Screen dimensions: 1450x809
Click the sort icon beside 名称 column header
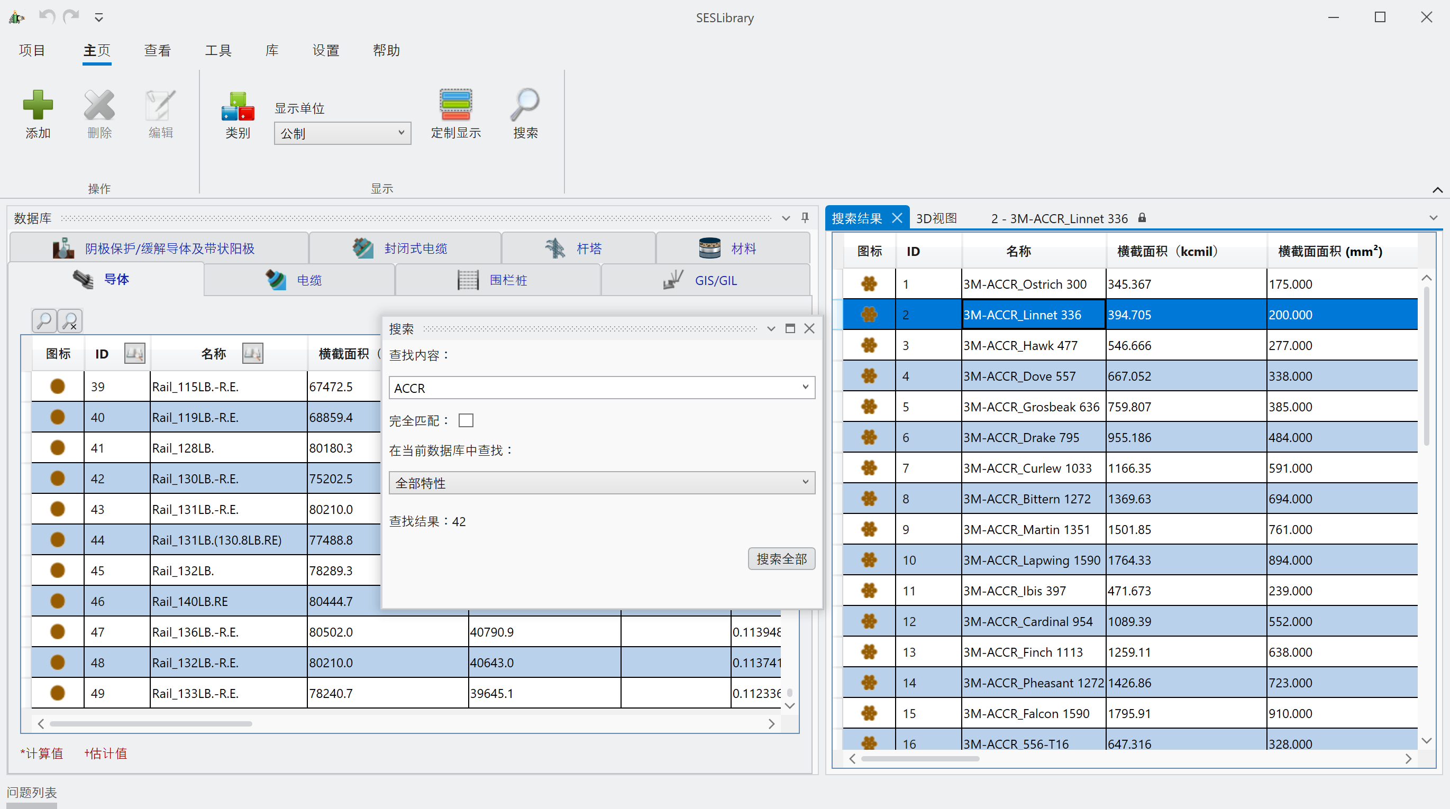click(253, 353)
